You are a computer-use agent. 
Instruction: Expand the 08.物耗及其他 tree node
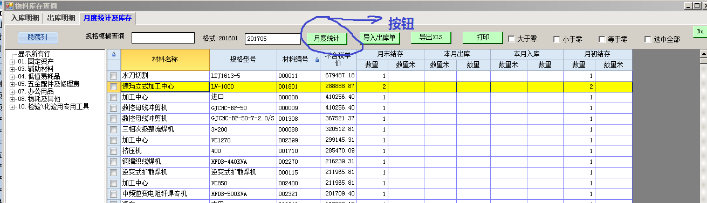tap(12, 99)
